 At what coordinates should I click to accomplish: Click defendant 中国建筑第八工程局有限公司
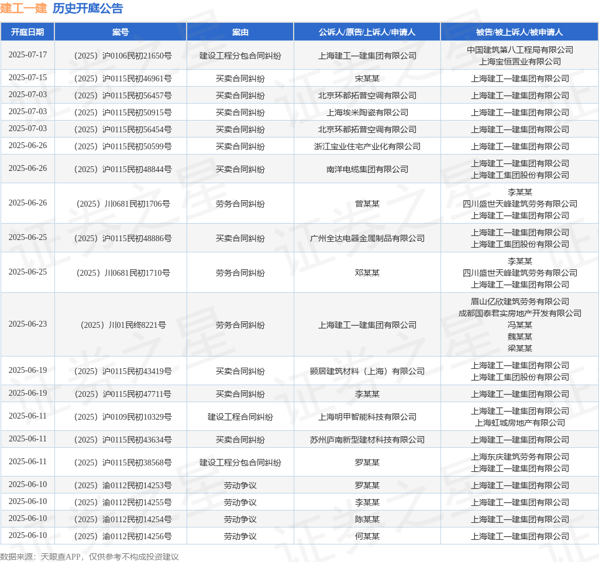pos(520,50)
